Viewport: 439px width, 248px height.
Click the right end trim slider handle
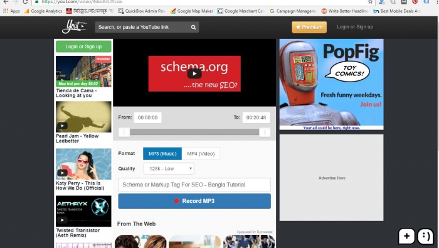(265, 132)
